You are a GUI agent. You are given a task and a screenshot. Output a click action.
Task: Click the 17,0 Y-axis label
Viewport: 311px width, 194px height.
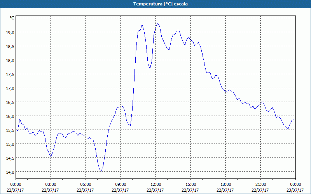click(x=10, y=88)
